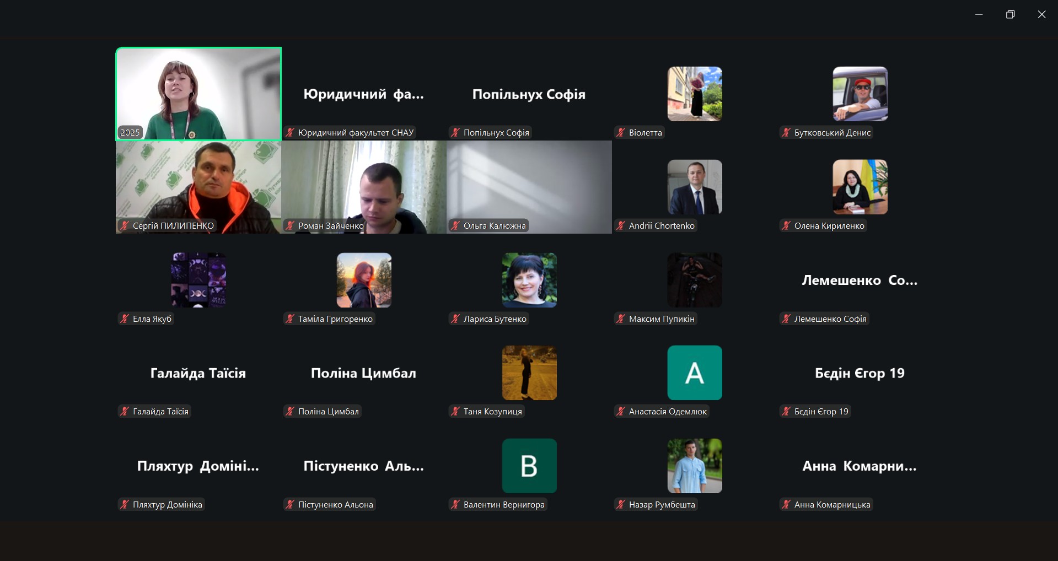Click Олена Кириленко profile picture
The width and height of the screenshot is (1058, 561).
pos(860,187)
